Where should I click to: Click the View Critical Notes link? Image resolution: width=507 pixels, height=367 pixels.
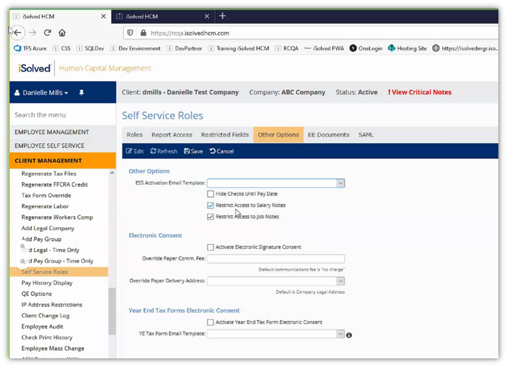pyautogui.click(x=420, y=92)
